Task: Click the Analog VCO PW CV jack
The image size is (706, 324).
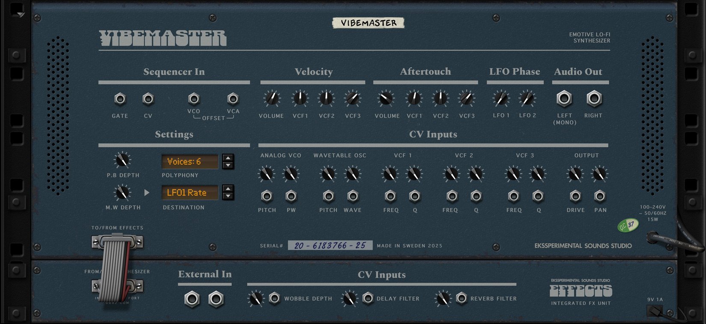Action: point(291,196)
